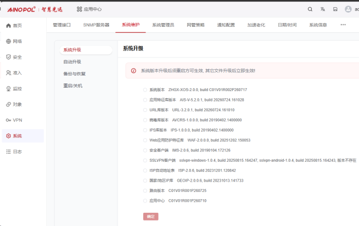
Task: Open the language translation icon
Action: pyautogui.click(x=323, y=9)
